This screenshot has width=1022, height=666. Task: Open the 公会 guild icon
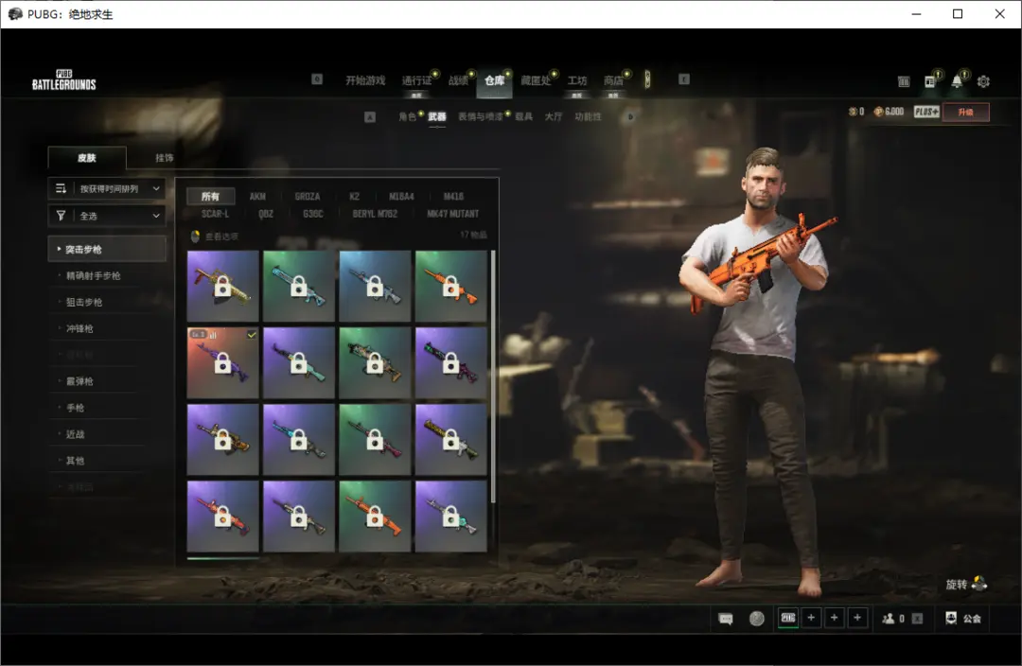pos(962,619)
